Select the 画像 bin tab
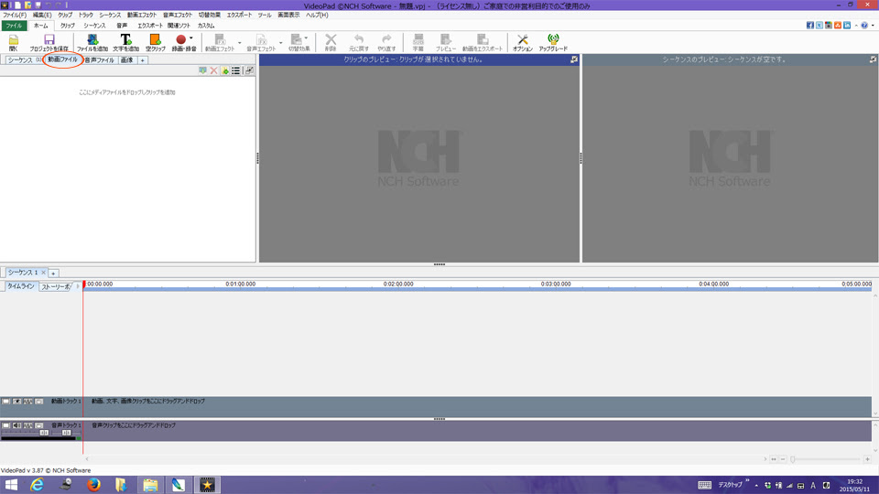 click(126, 60)
